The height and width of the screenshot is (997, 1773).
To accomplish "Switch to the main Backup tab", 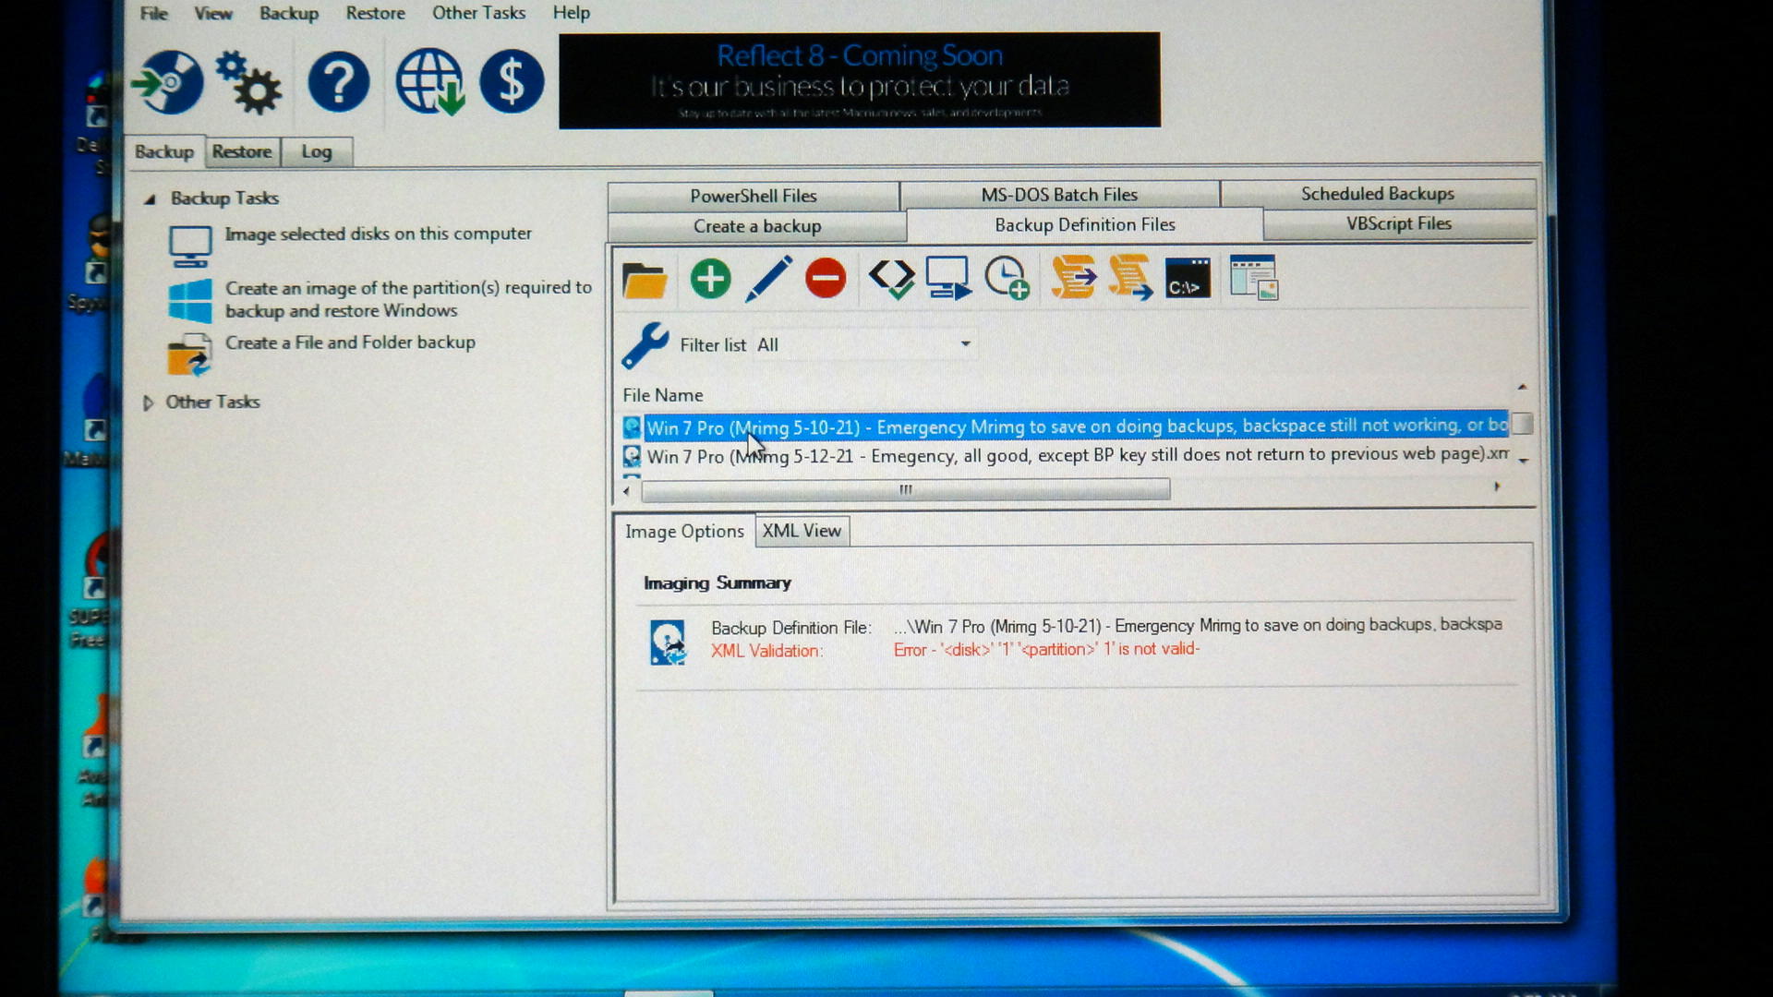I will click(164, 151).
